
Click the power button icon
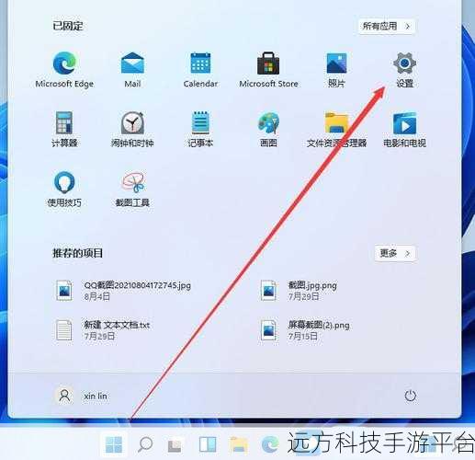(x=411, y=396)
